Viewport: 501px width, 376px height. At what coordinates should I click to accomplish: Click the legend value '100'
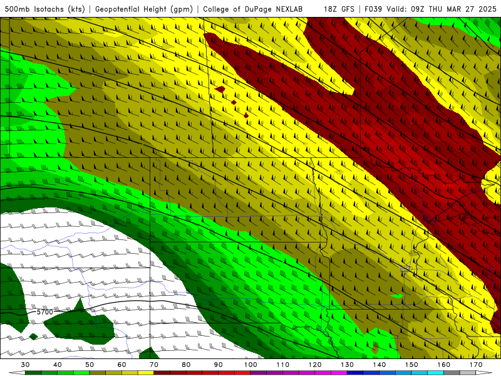(x=251, y=365)
